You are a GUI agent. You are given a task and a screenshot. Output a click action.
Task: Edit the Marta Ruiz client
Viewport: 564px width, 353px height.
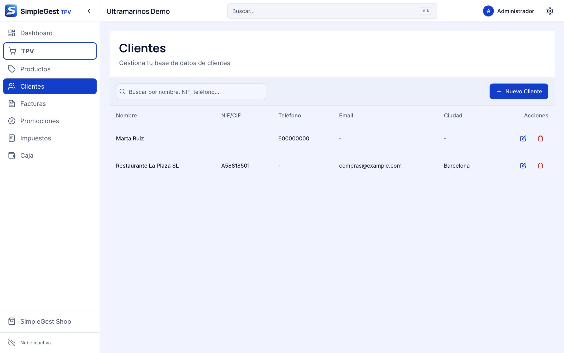523,138
